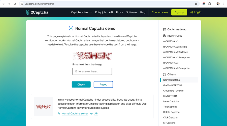Click the Check button
The width and height of the screenshot is (227, 126).
(x=81, y=85)
